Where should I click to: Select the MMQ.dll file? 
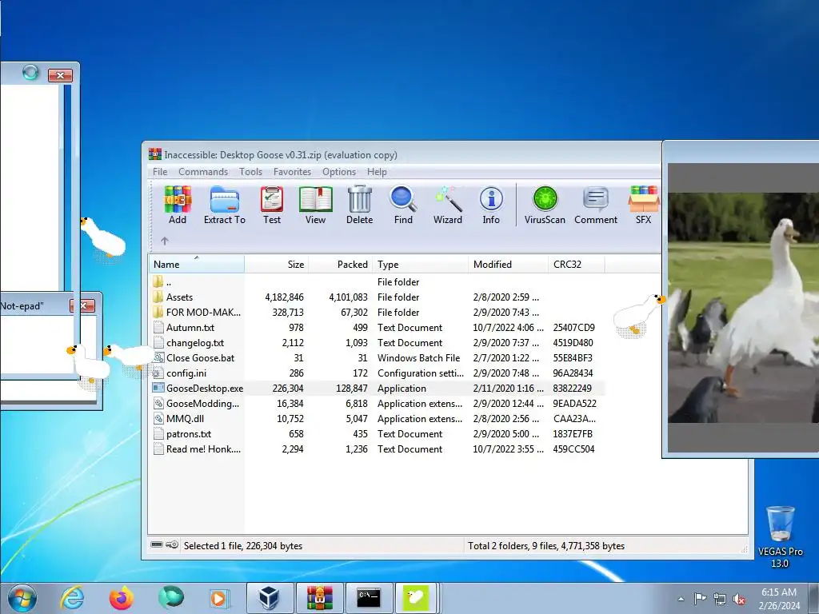tap(378, 418)
